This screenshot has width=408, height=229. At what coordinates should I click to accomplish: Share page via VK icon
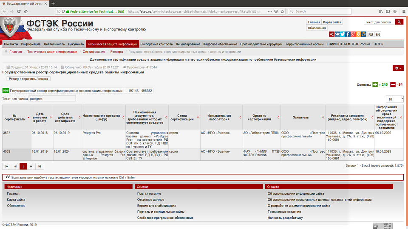[337, 34]
